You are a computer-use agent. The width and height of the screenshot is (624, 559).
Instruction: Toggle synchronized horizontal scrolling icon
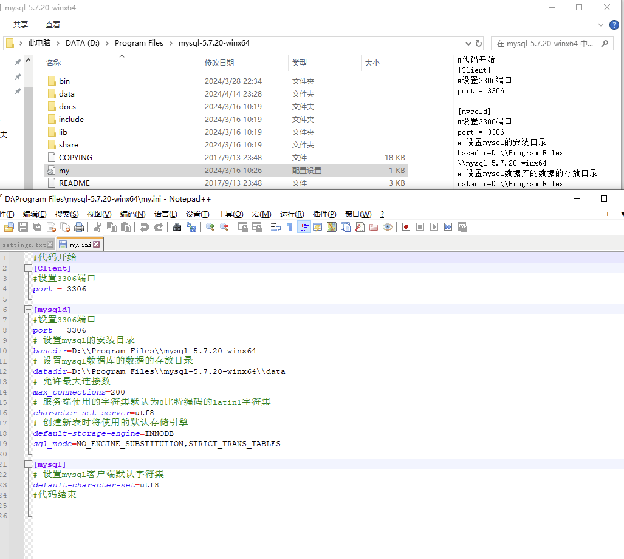(x=257, y=227)
